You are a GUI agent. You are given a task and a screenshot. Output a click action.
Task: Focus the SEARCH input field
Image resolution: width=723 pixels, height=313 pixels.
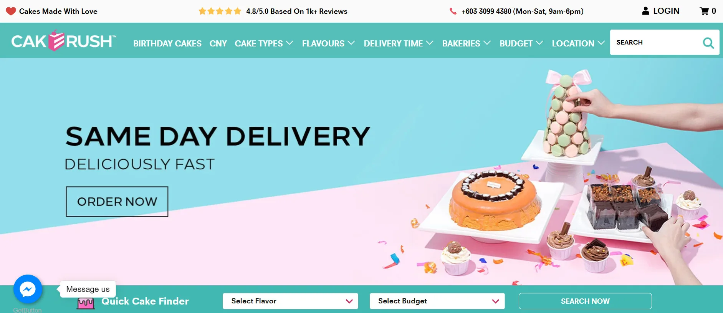656,42
